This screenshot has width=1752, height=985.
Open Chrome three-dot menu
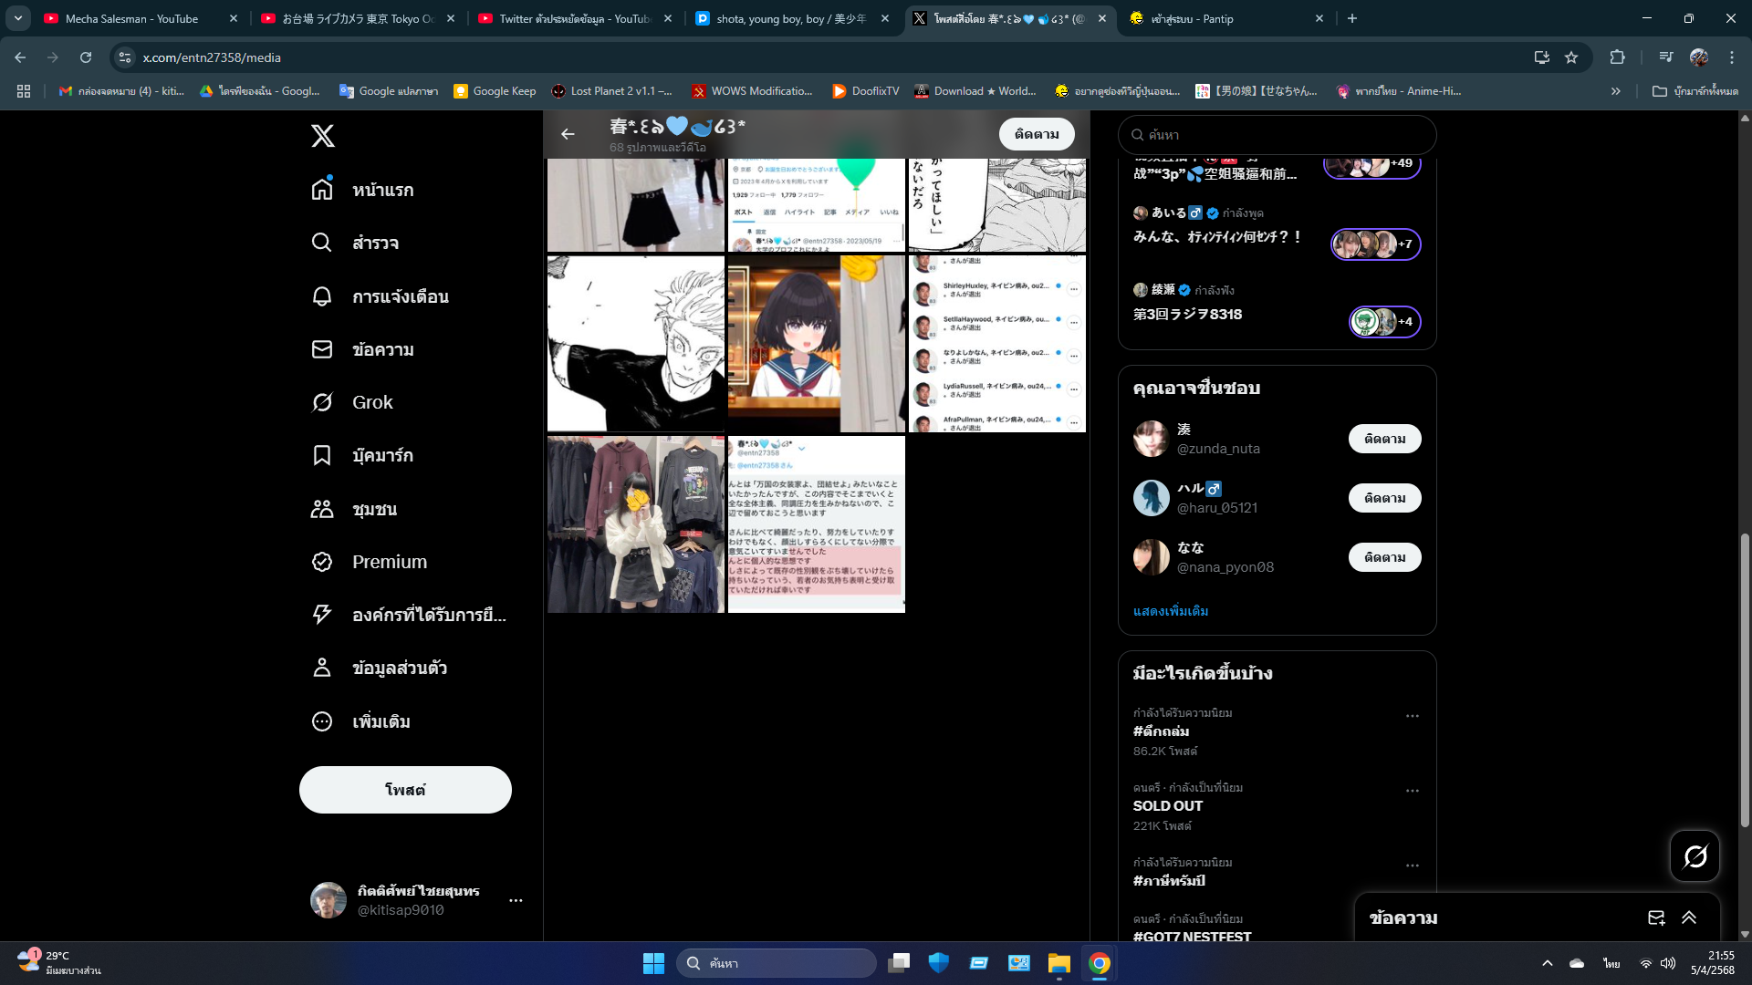[x=1732, y=57]
